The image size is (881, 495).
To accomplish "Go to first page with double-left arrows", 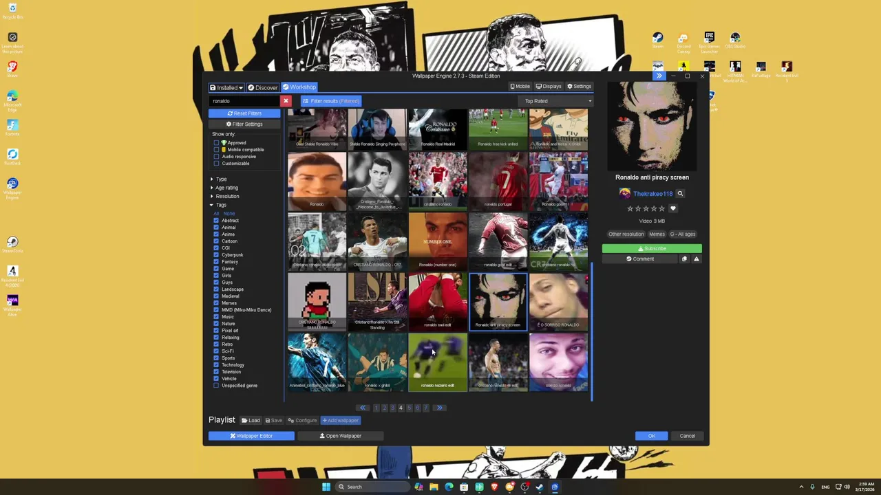I will coord(363,408).
